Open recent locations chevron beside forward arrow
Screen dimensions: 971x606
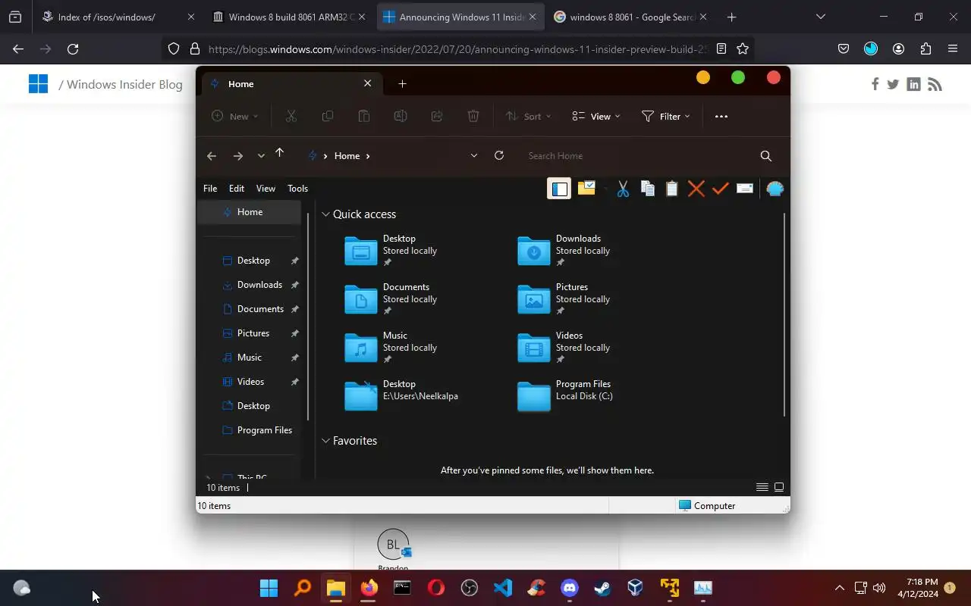pyautogui.click(x=261, y=156)
